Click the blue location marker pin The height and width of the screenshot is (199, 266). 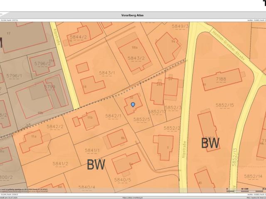tap(133, 104)
